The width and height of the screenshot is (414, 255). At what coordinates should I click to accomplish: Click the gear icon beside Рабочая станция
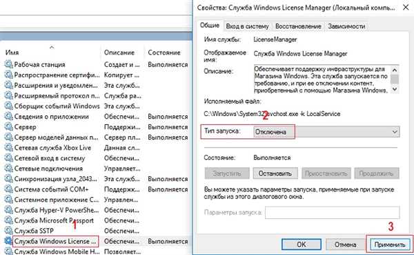pos(8,64)
